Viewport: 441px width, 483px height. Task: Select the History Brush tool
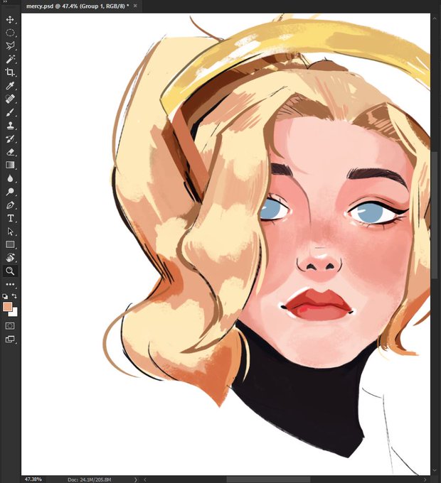pyautogui.click(x=10, y=139)
